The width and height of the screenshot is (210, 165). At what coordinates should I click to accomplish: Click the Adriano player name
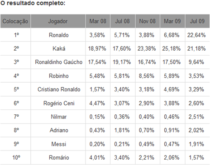pyautogui.click(x=59, y=130)
